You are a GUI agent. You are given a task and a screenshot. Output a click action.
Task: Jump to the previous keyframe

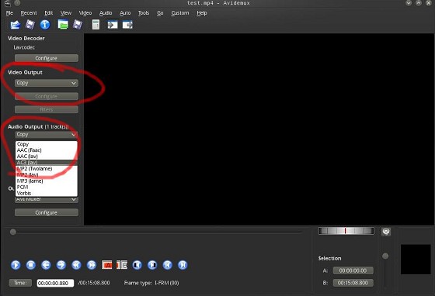pos(76,265)
